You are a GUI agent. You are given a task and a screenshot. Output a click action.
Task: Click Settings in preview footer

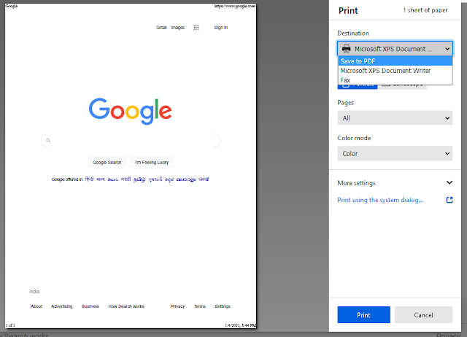(x=223, y=306)
